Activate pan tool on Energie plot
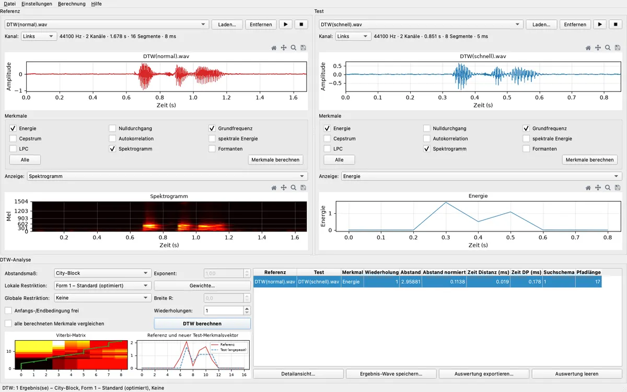 pyautogui.click(x=598, y=188)
